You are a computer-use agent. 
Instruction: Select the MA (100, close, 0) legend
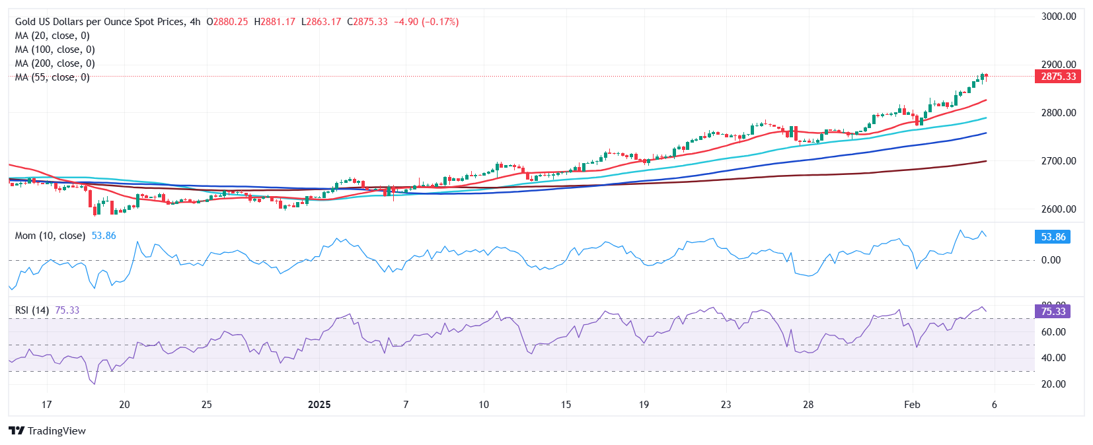pyautogui.click(x=55, y=50)
